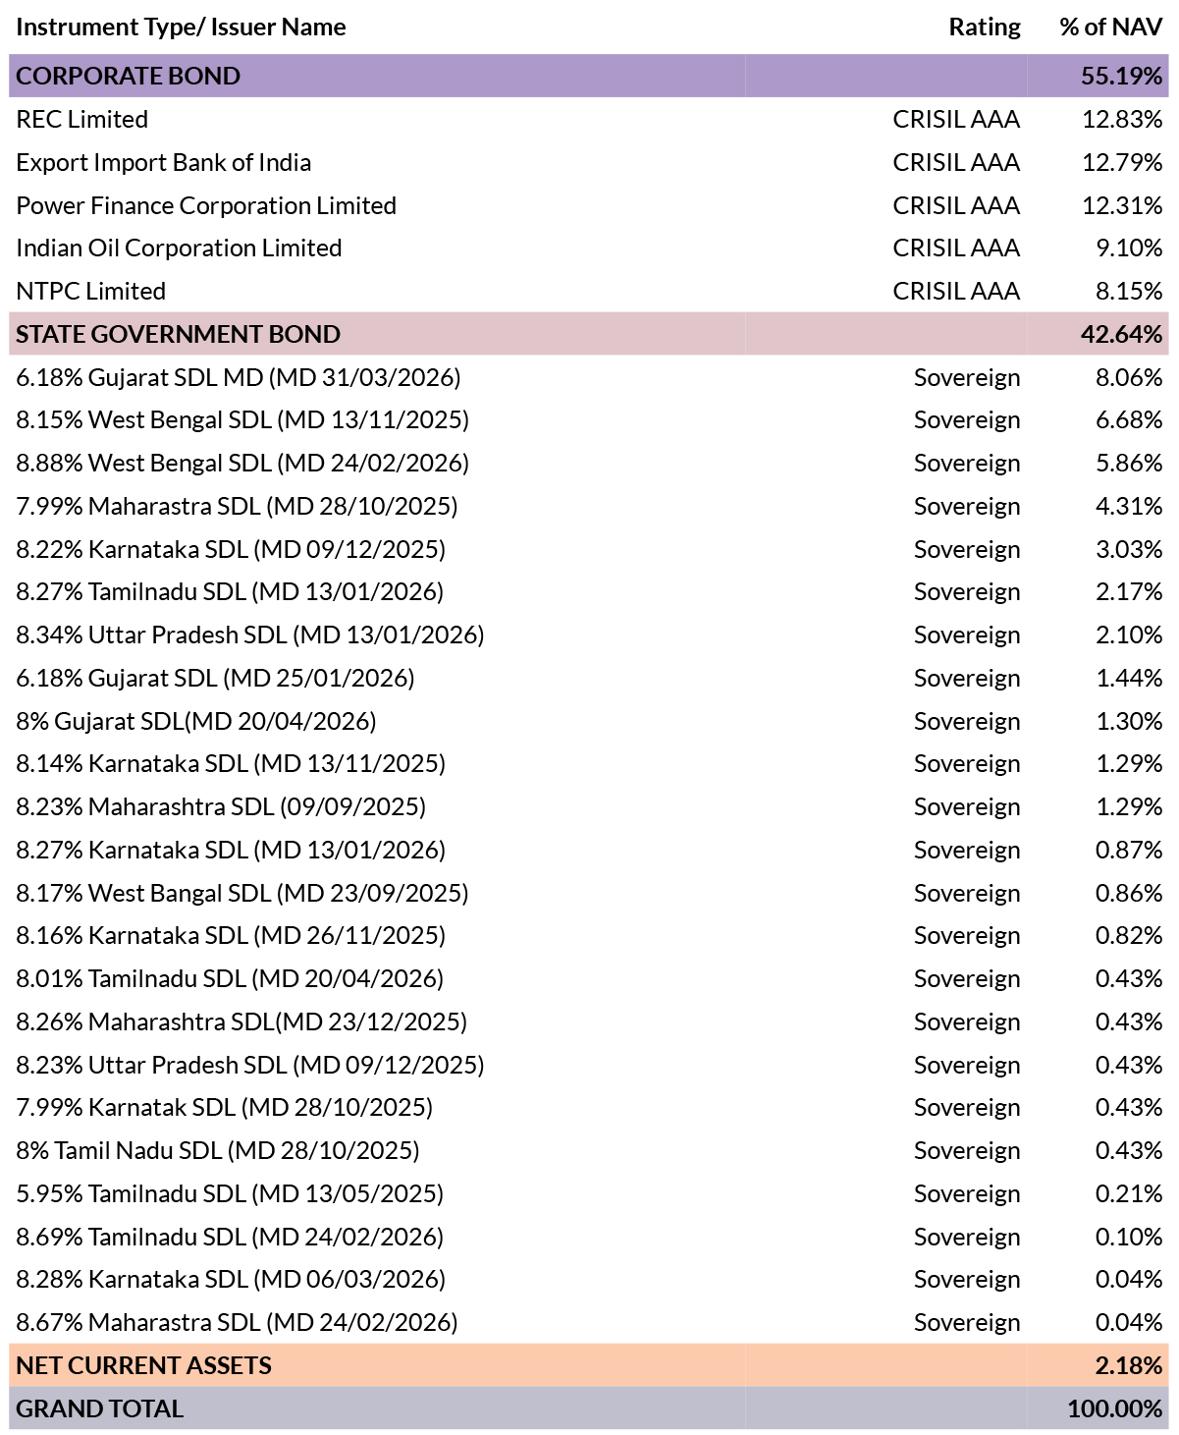The image size is (1179, 1435).
Task: Click the NET CURRENT ASSETS row
Action: click(x=589, y=1365)
